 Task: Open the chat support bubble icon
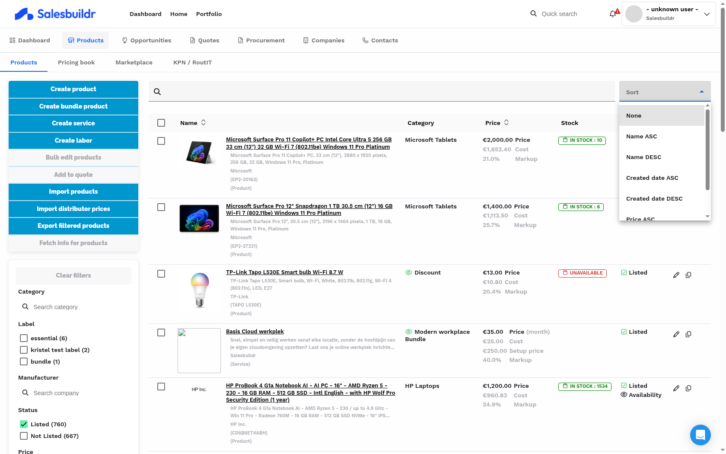coord(701,435)
